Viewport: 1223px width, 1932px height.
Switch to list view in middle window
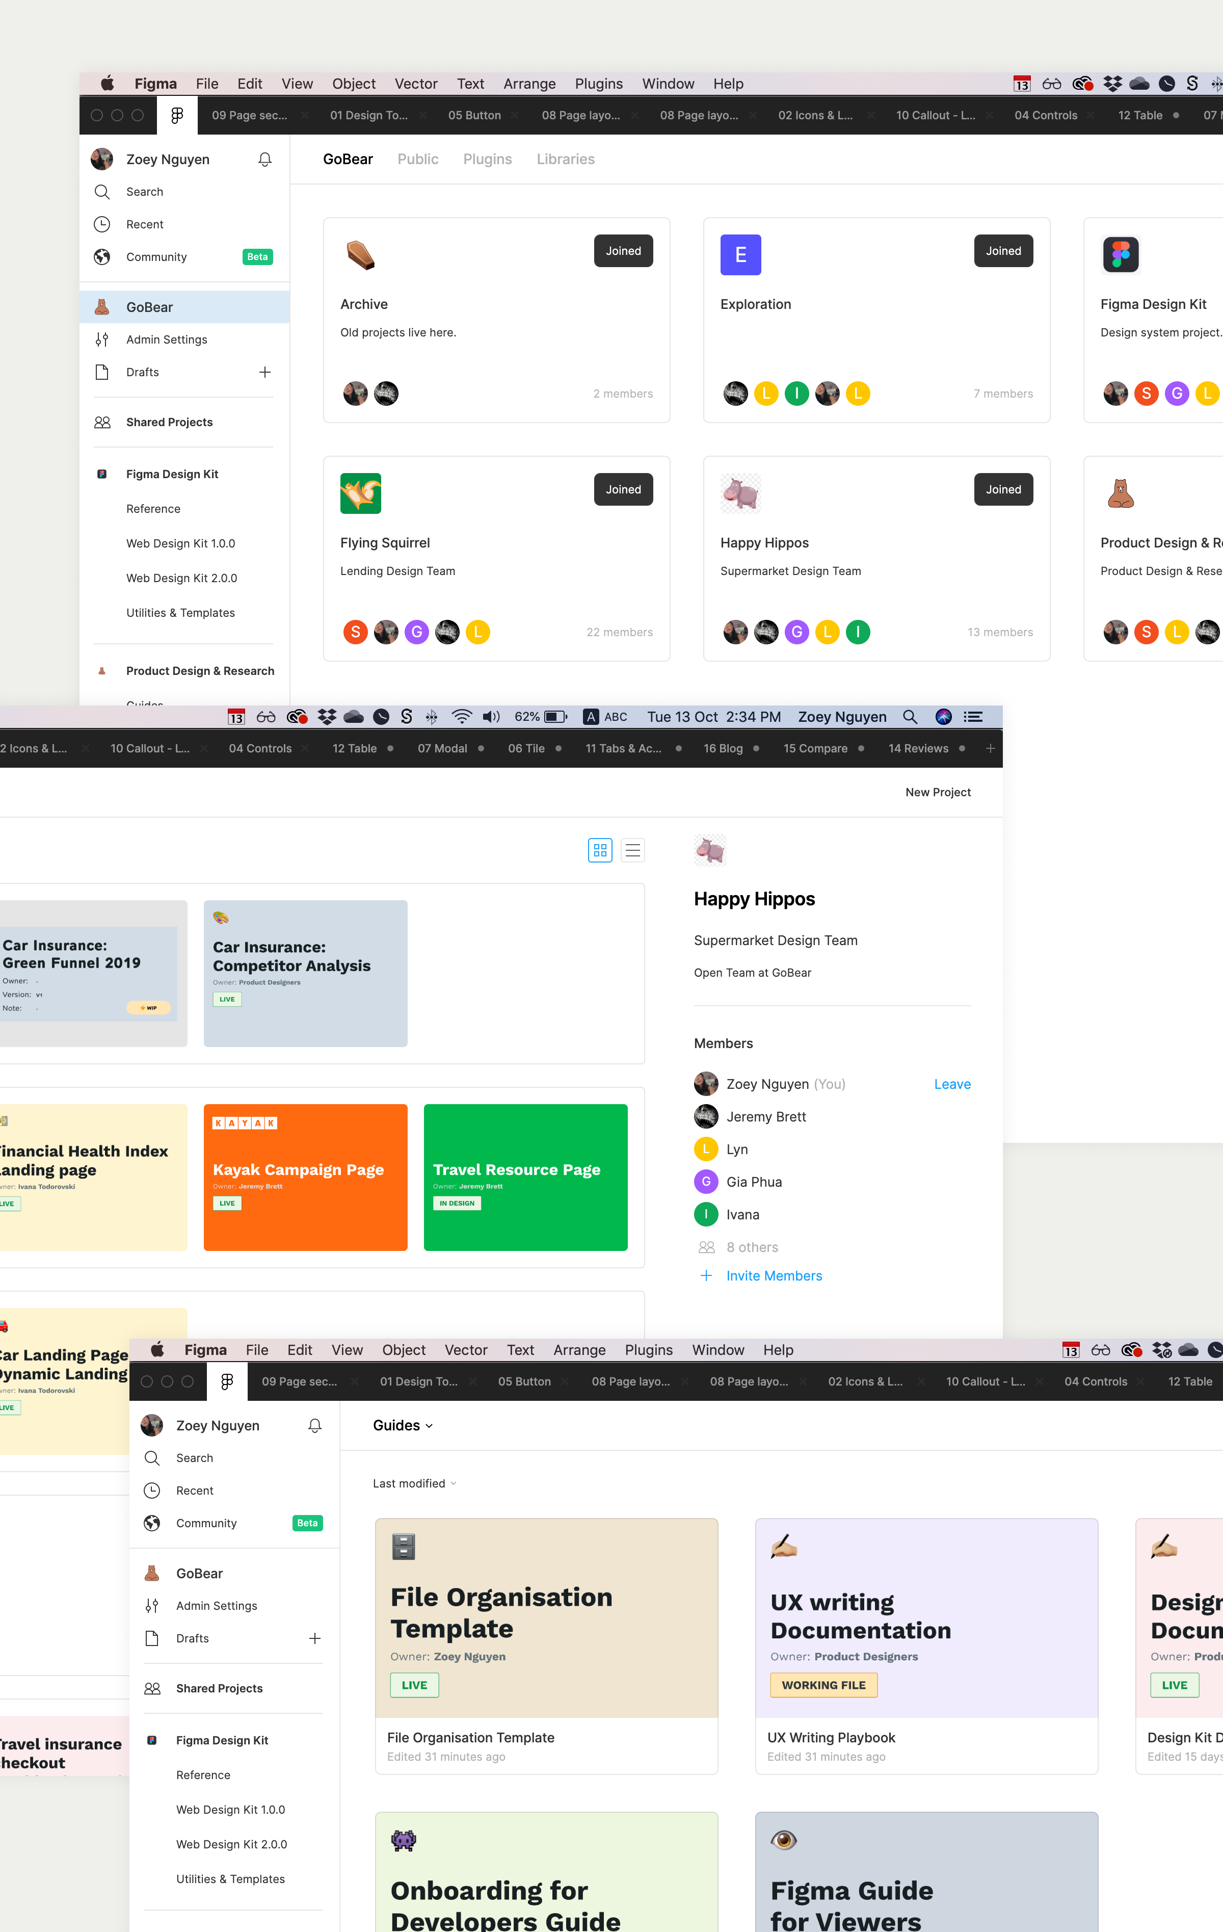point(633,850)
